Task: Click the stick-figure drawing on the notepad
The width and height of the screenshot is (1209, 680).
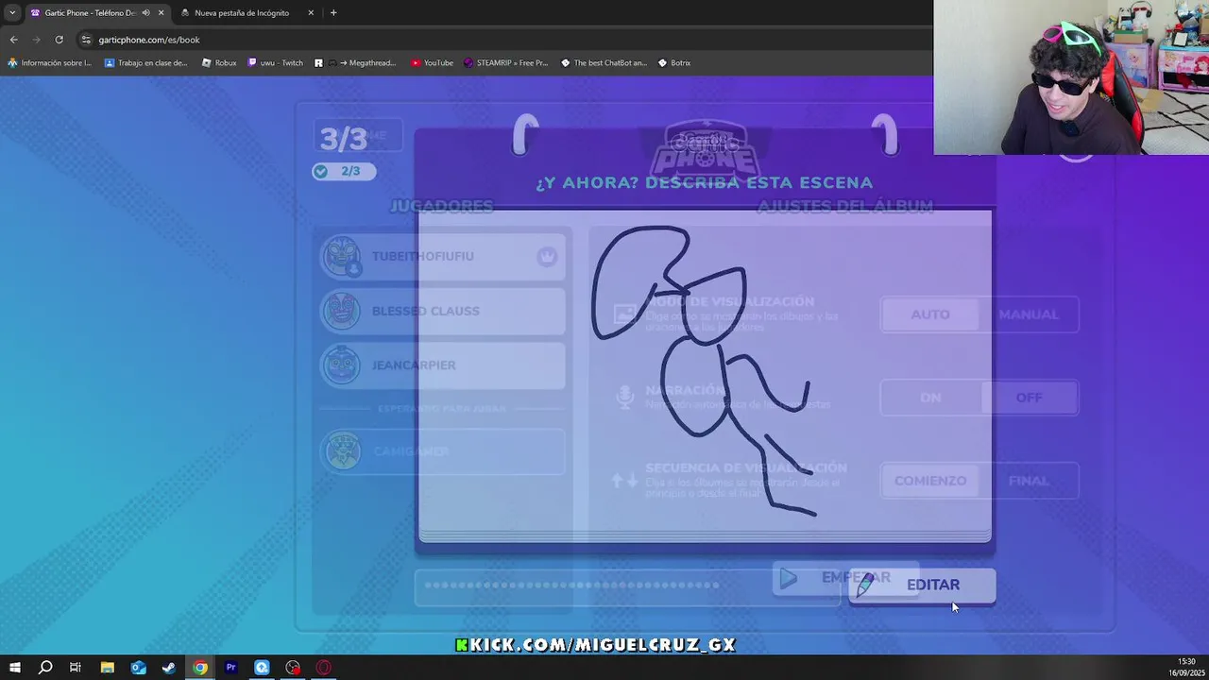Action: click(x=705, y=371)
